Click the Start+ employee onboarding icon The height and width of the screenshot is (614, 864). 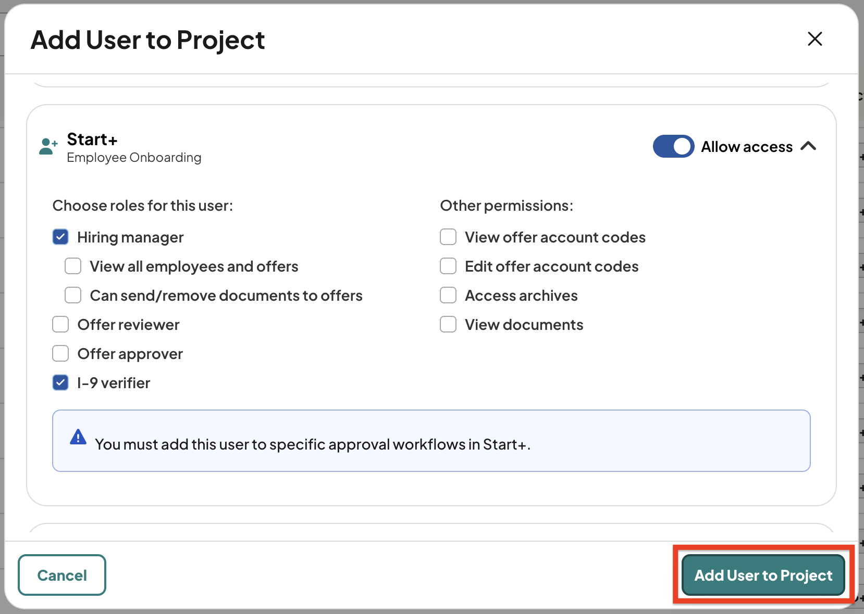coord(48,147)
